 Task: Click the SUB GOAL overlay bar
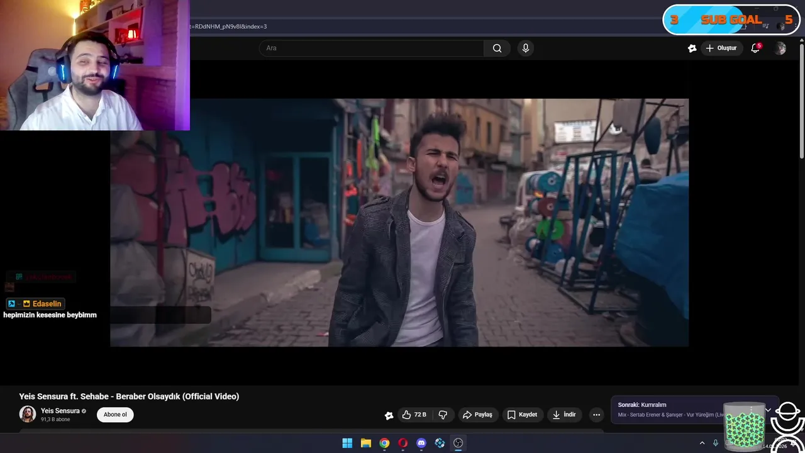coord(731,20)
